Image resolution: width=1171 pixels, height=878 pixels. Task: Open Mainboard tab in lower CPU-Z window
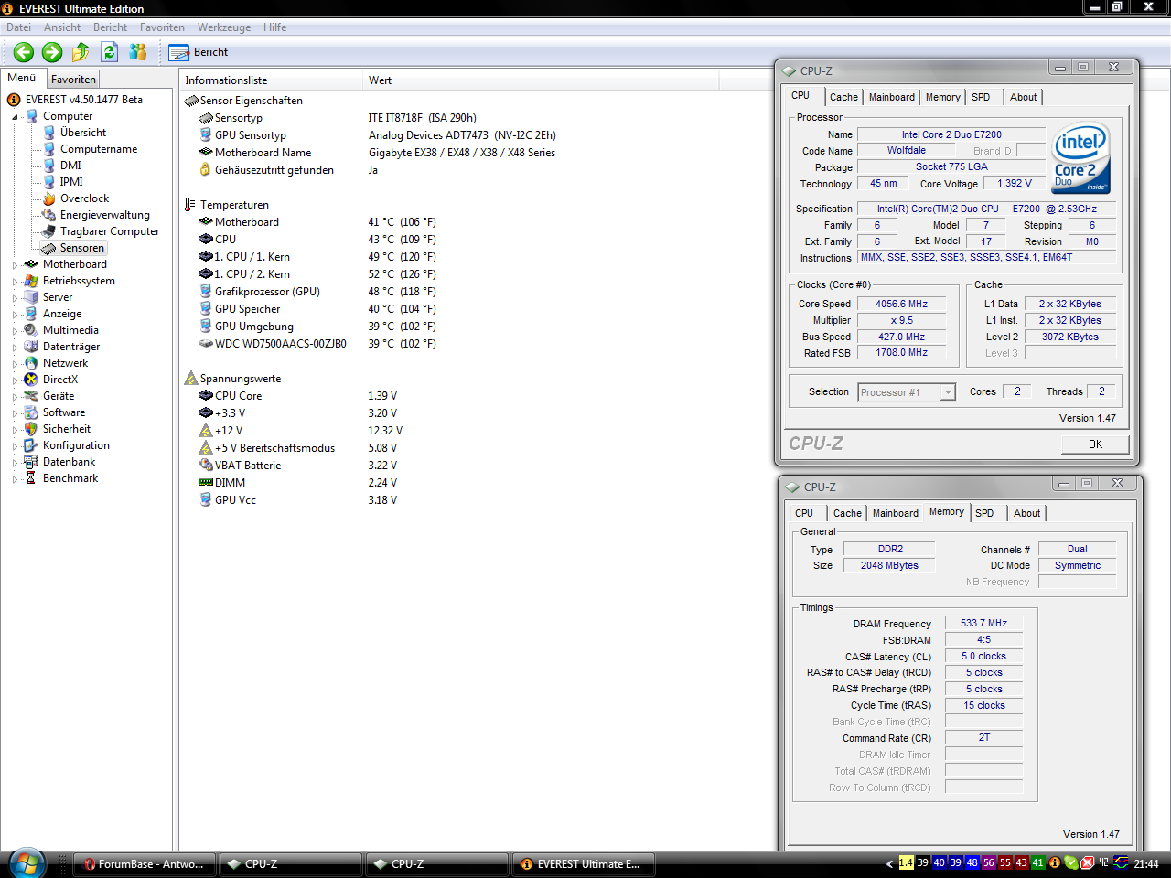click(896, 513)
